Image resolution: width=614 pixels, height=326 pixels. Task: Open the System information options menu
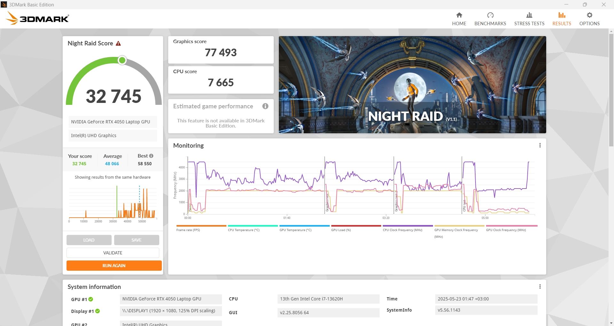[540, 287]
